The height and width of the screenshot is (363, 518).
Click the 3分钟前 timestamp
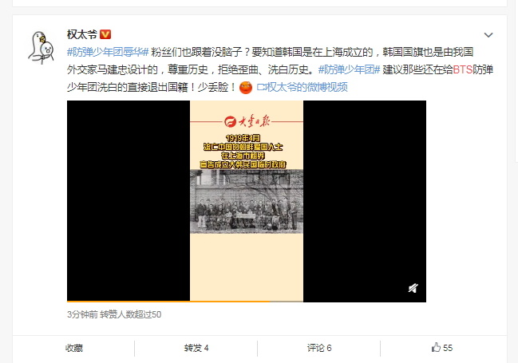click(x=82, y=314)
